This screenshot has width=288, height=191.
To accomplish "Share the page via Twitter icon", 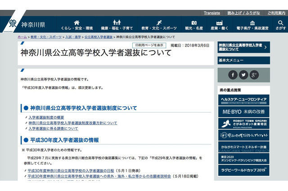I will (x=243, y=75).
